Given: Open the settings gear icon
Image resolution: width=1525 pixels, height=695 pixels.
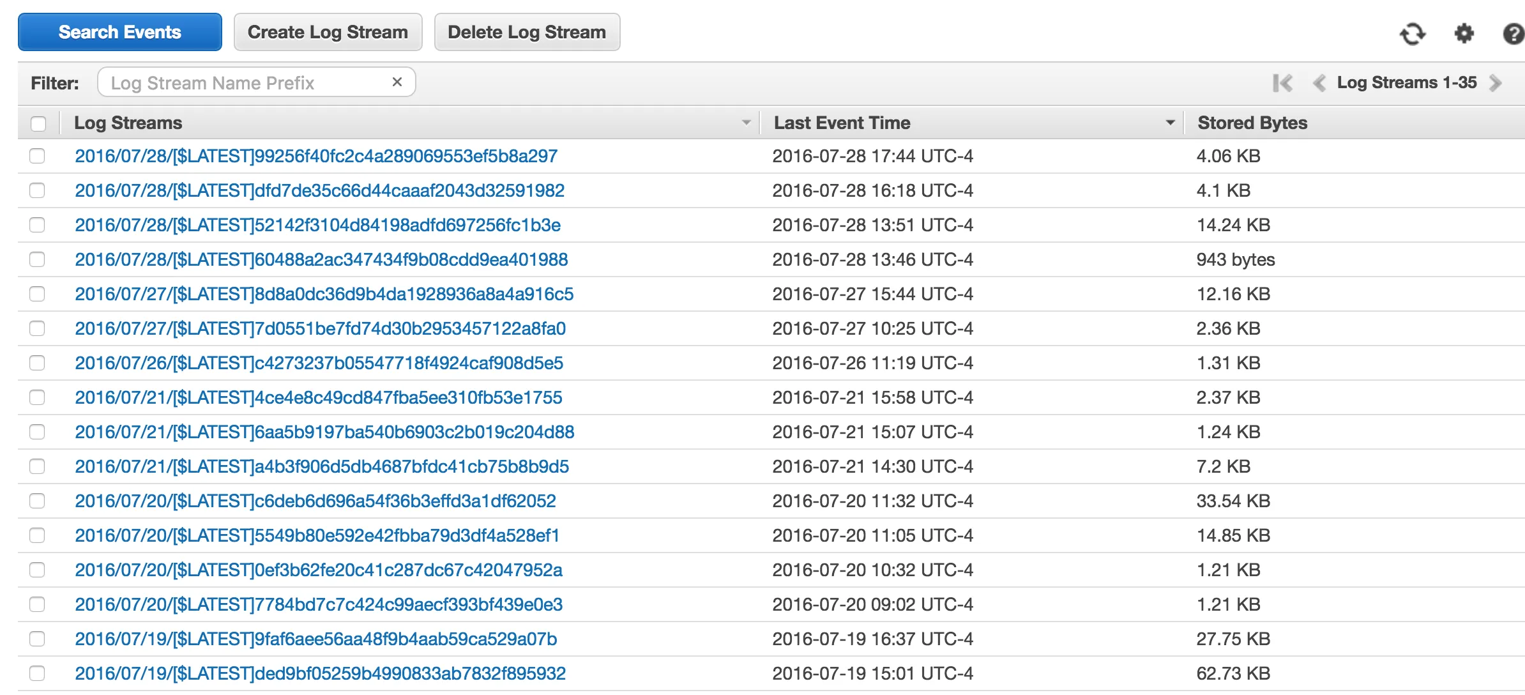Looking at the screenshot, I should (x=1464, y=33).
